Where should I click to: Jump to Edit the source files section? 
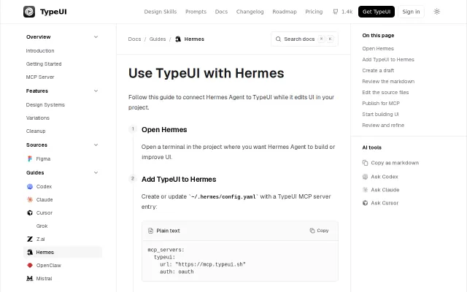(385, 93)
